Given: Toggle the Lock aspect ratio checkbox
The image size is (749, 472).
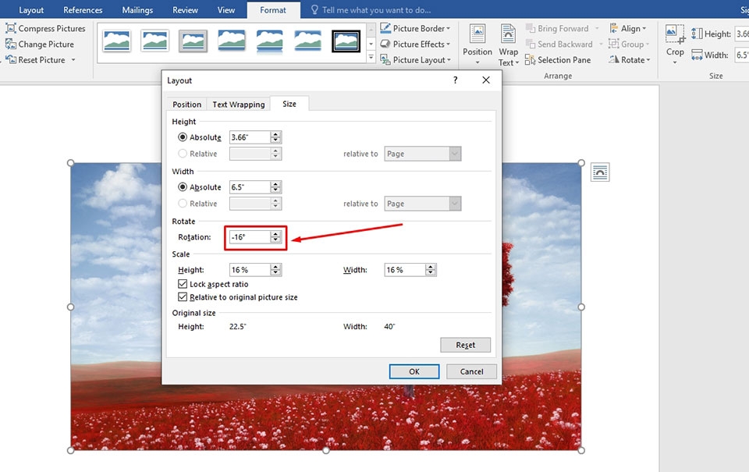Looking at the screenshot, I should [x=183, y=284].
